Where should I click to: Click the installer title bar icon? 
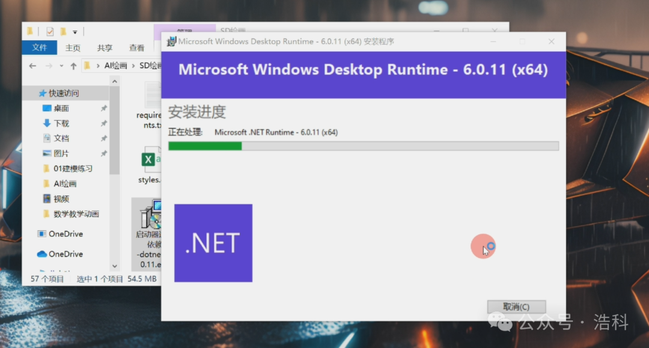click(x=171, y=41)
